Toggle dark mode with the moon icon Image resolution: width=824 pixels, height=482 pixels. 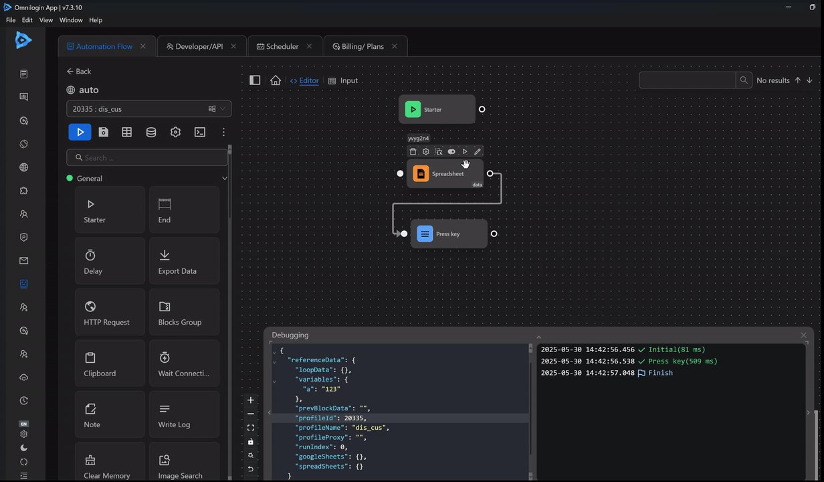coord(24,448)
